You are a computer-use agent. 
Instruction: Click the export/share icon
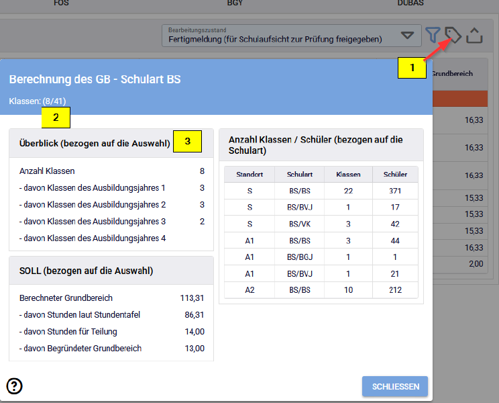point(475,35)
